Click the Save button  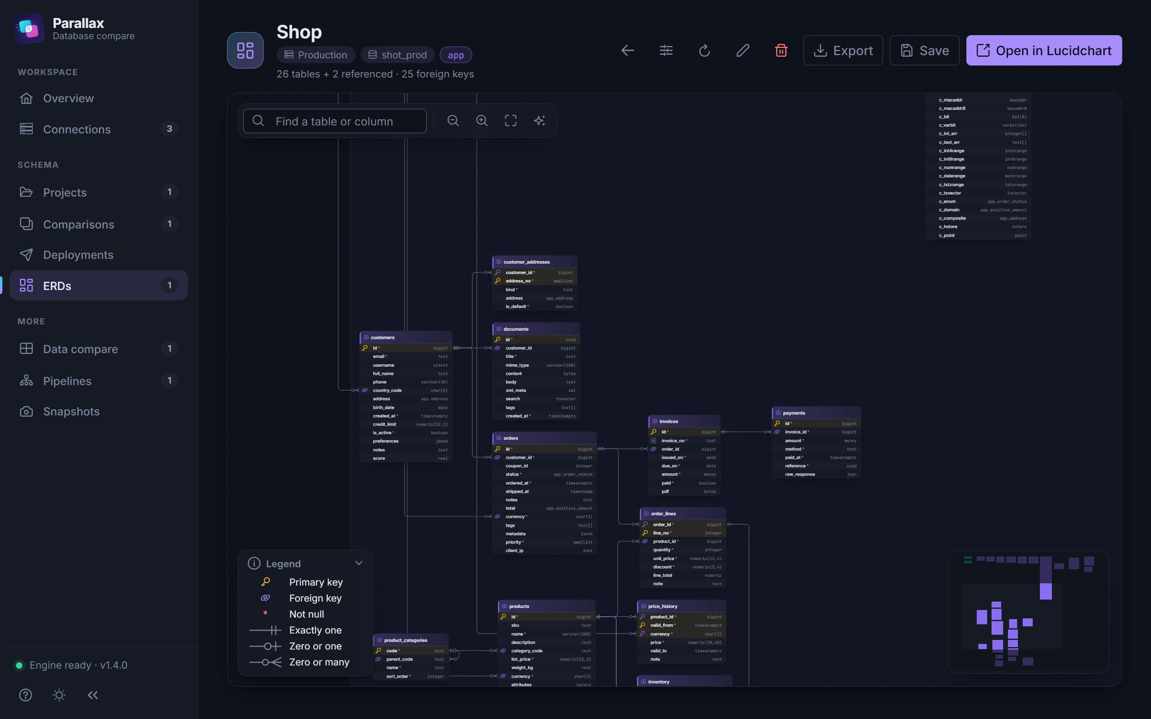click(924, 50)
